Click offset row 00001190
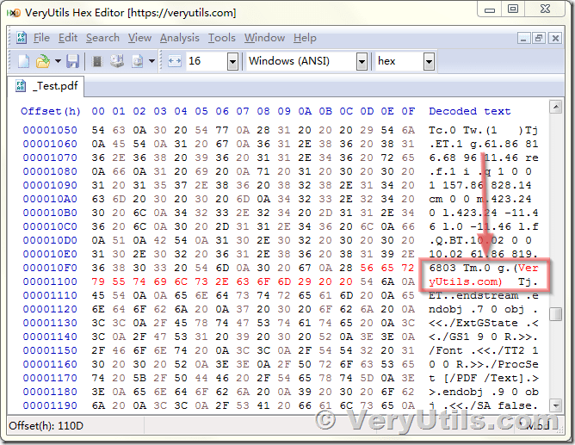575x445 pixels. [x=50, y=405]
